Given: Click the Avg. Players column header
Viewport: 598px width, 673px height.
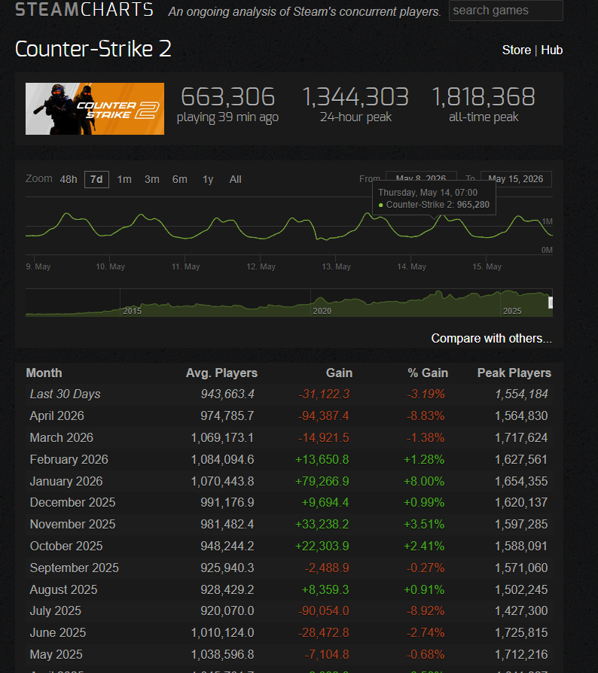Looking at the screenshot, I should tap(221, 373).
